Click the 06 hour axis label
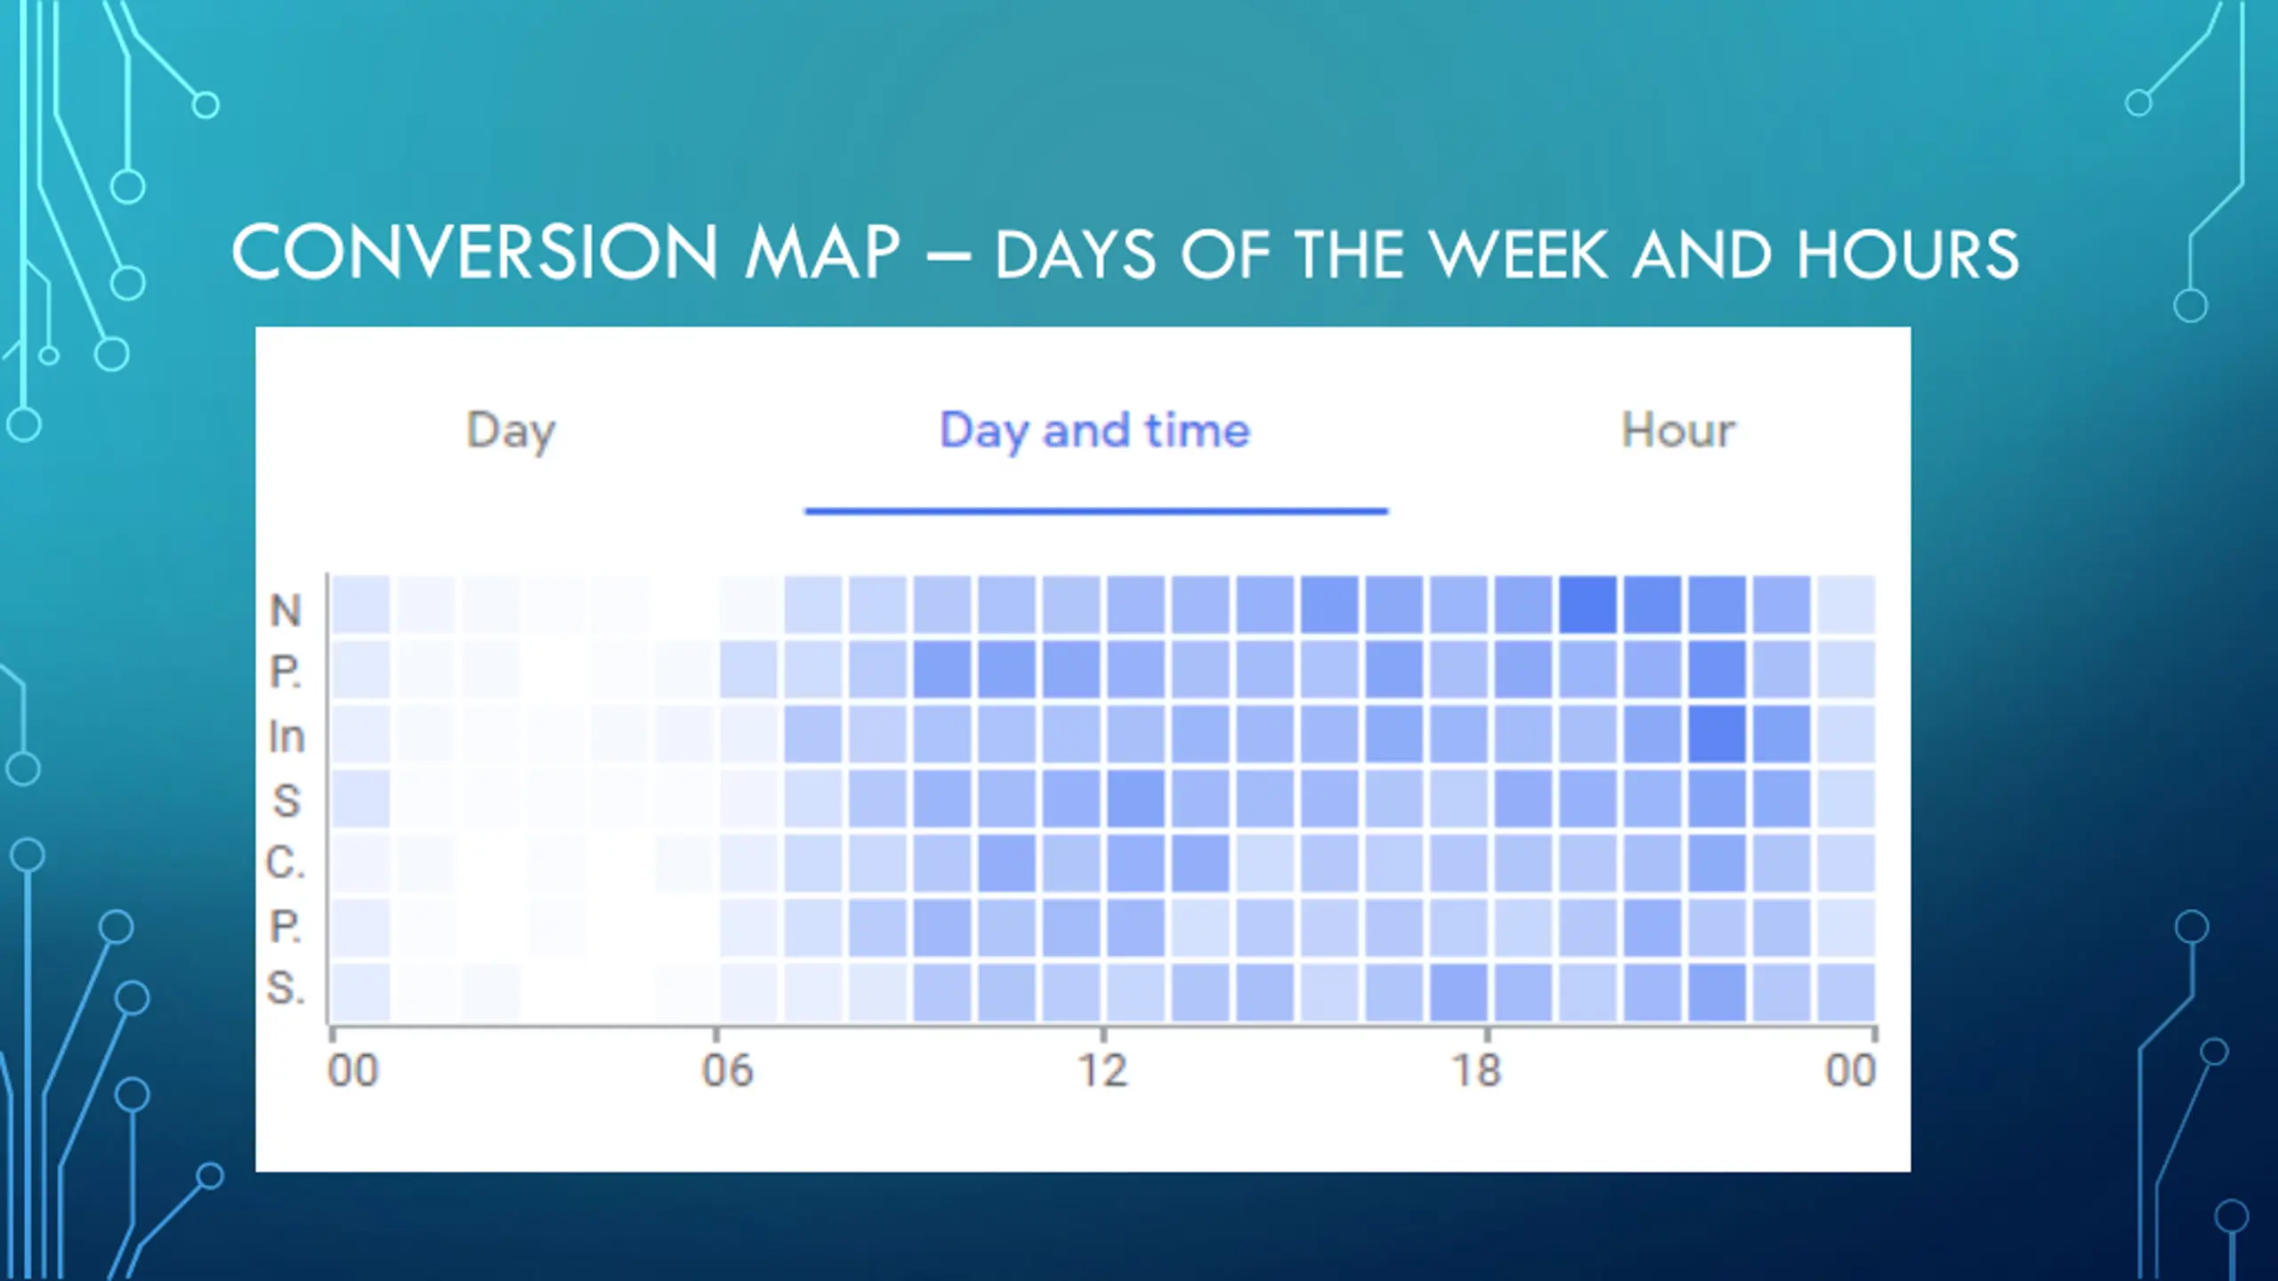The height and width of the screenshot is (1281, 2278). point(726,1070)
